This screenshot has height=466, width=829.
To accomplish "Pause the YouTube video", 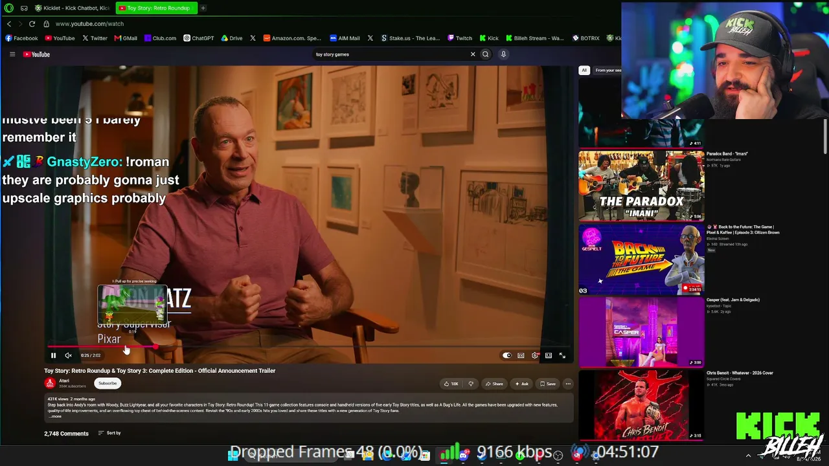I will [x=53, y=355].
